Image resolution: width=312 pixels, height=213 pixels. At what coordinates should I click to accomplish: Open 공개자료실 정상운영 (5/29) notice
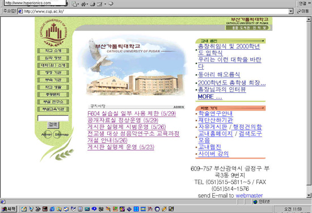123,120
